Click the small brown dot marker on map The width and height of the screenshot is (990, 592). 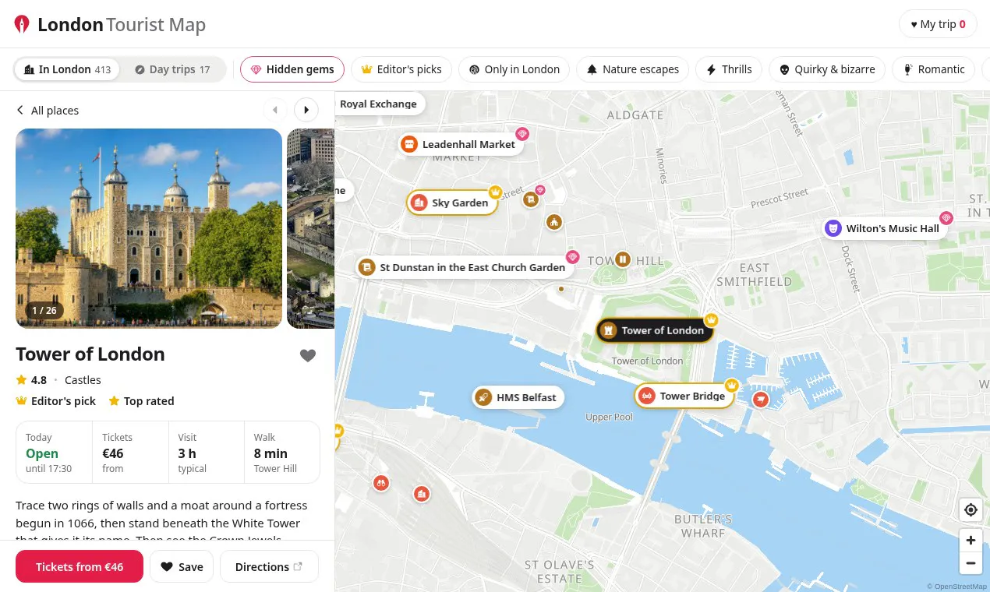(x=560, y=289)
